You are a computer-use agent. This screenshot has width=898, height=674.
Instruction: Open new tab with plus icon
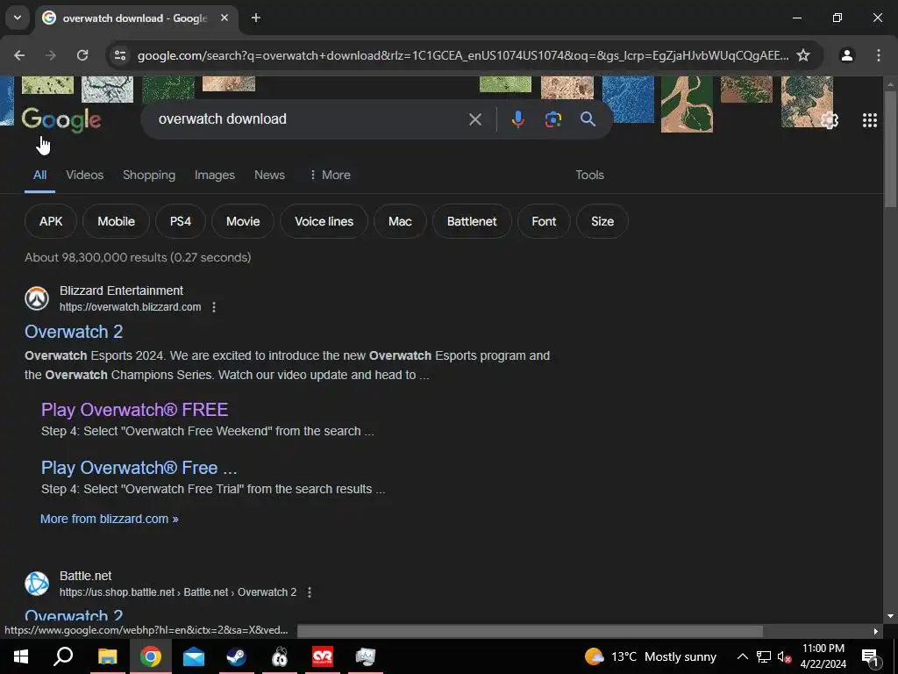coord(256,18)
